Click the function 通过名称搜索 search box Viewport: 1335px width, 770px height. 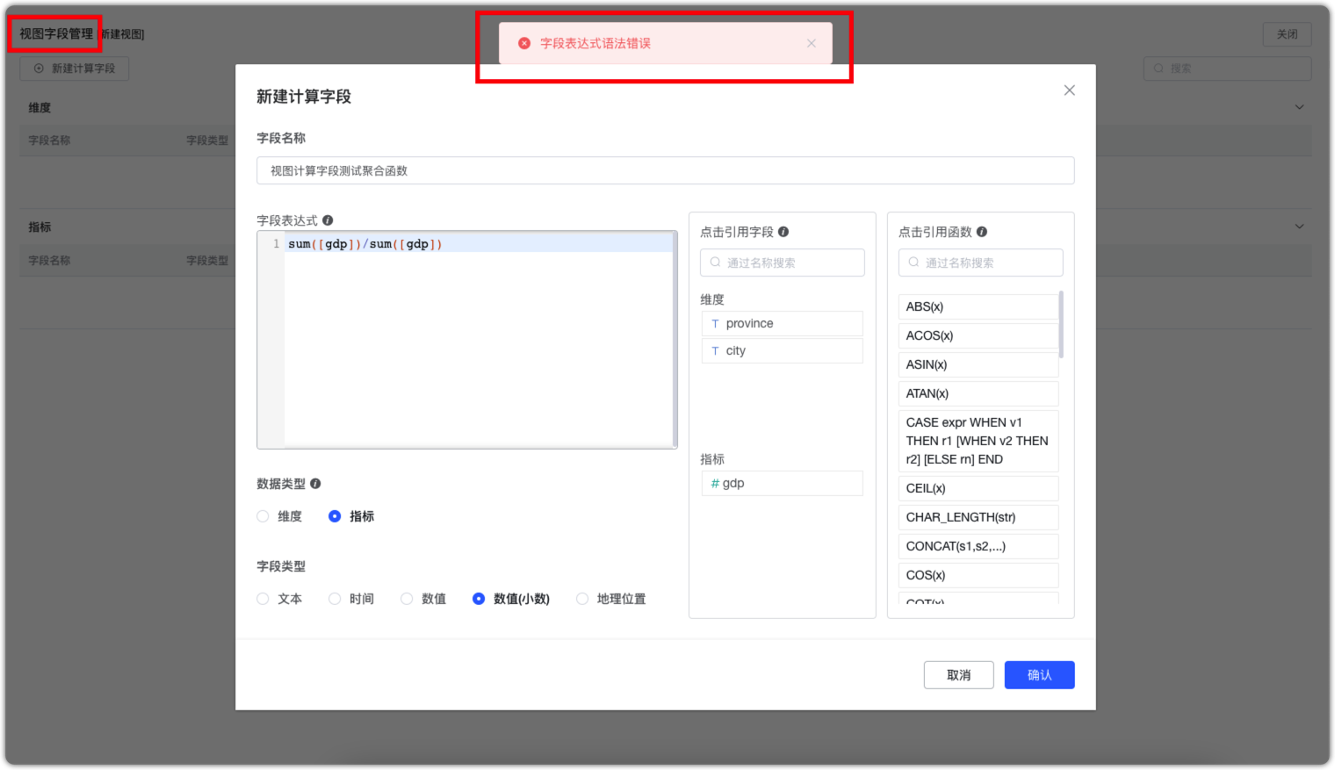point(981,263)
